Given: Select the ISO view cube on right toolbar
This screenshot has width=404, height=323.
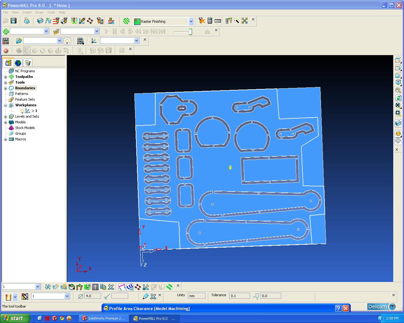Looking at the screenshot, I should tap(398, 82).
